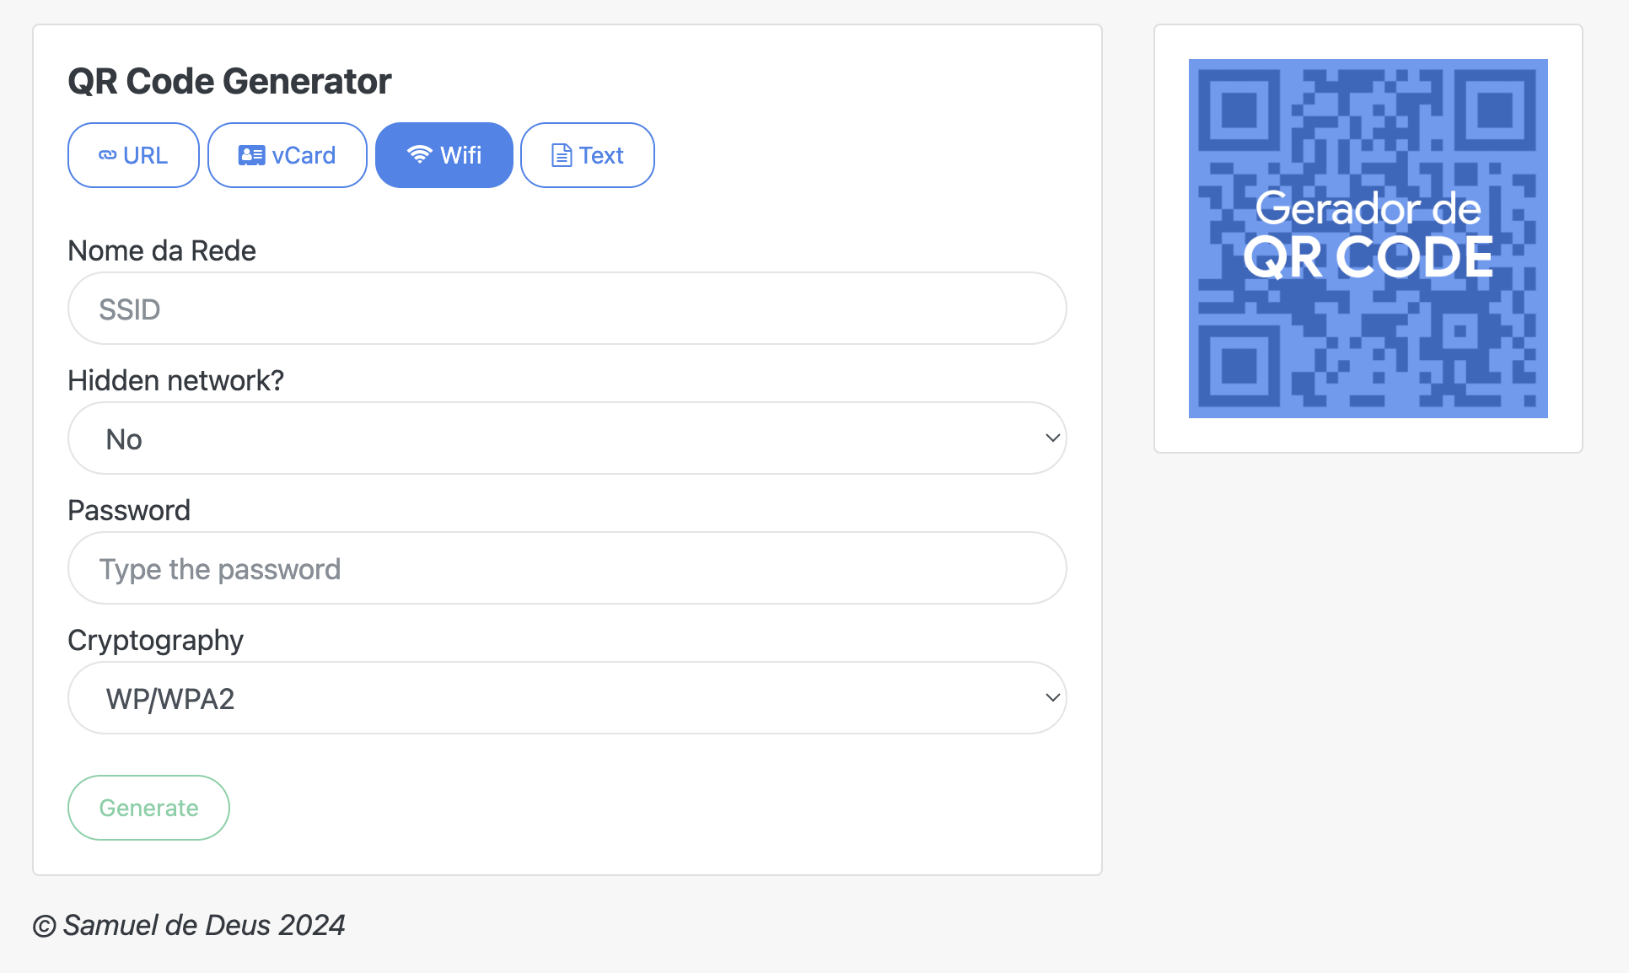Open the Text generator mode
Viewport: 1629px width, 973px height.
587,154
